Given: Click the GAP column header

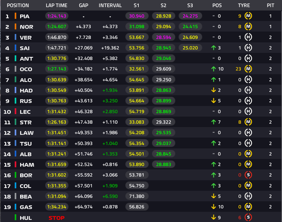Looking at the screenshot, I should click(x=84, y=5).
